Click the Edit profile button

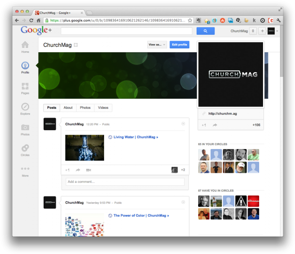180,45
